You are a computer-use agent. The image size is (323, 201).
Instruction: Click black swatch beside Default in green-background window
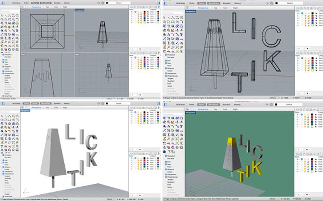276,105
